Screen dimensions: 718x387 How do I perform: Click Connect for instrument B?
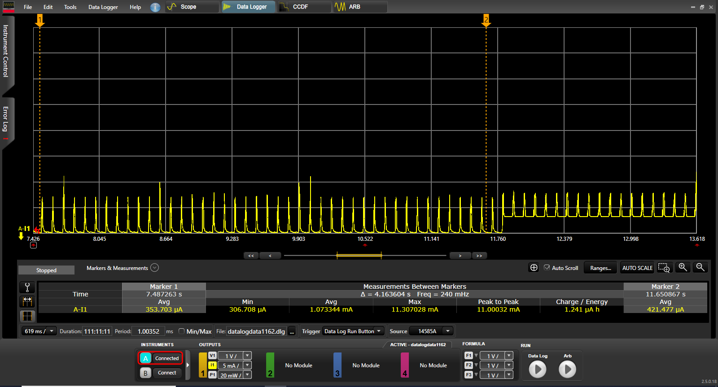[167, 373]
